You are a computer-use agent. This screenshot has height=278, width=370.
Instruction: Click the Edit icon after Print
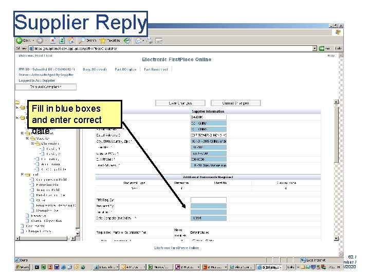159,41
